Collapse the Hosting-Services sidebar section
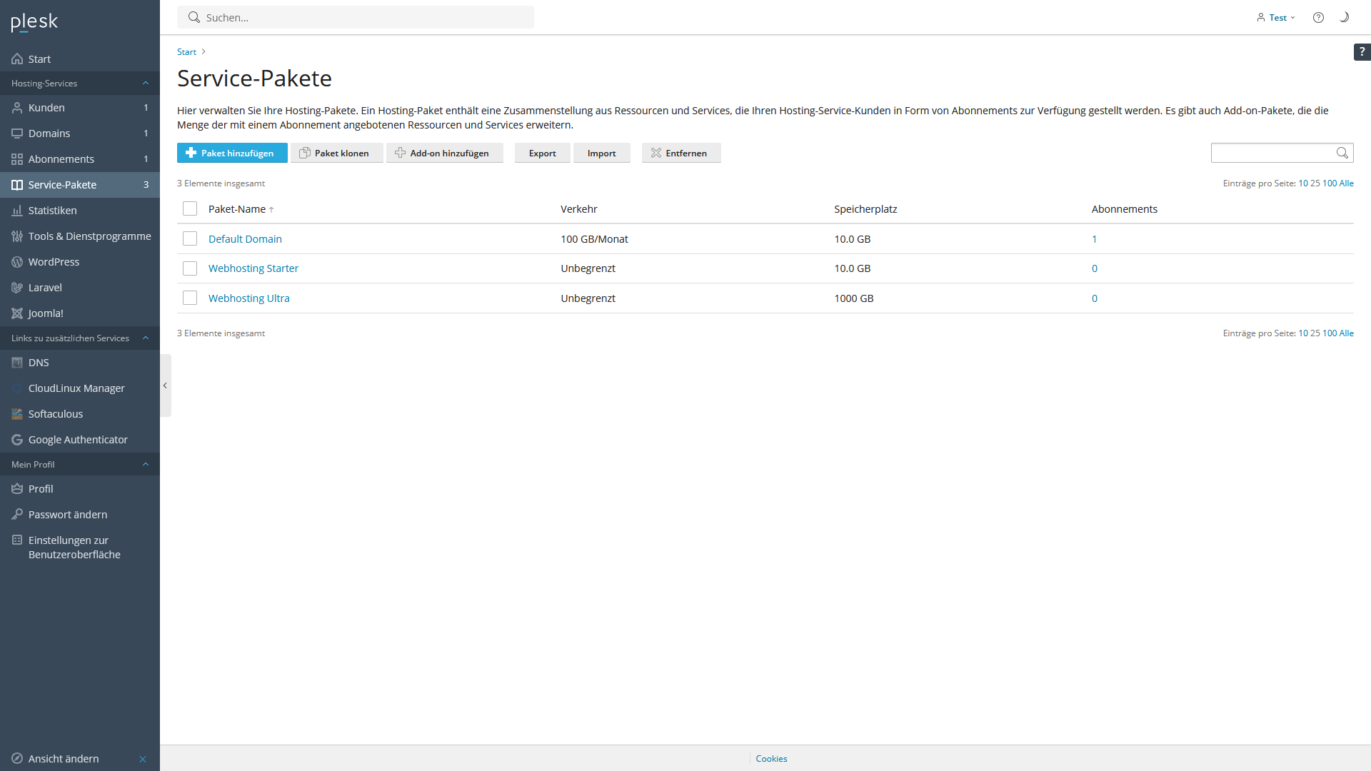The image size is (1371, 771). (x=146, y=84)
